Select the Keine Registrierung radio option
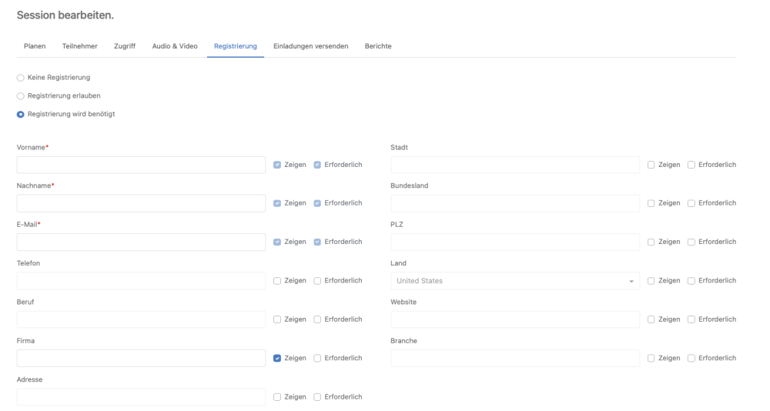770x411 pixels. point(20,77)
